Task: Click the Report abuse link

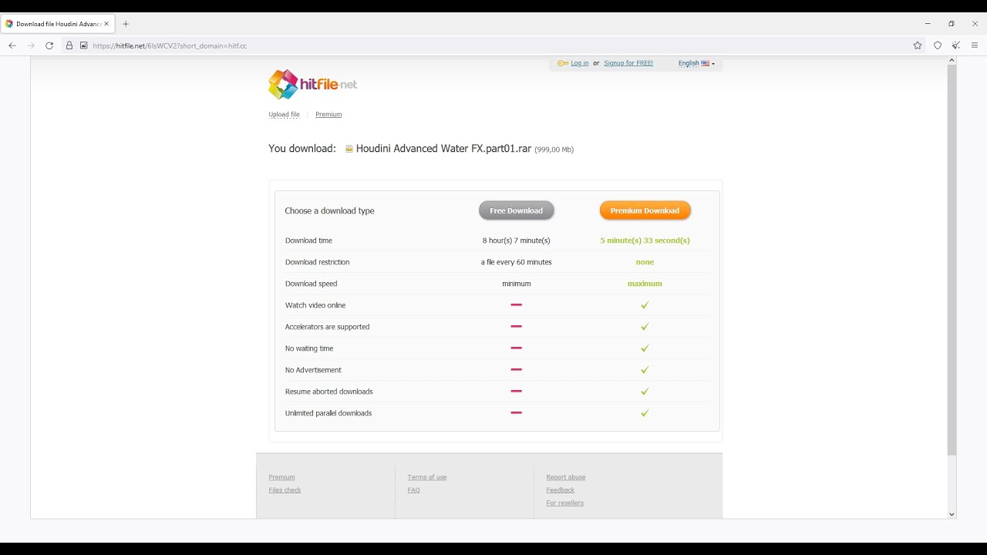Action: (566, 477)
